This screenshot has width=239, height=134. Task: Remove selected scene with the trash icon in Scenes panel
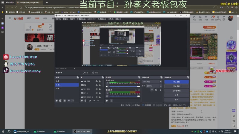60,101
